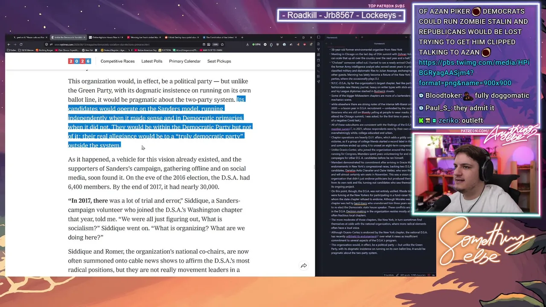Open the Latest Polls link
This screenshot has height=307, width=546.
point(152,61)
